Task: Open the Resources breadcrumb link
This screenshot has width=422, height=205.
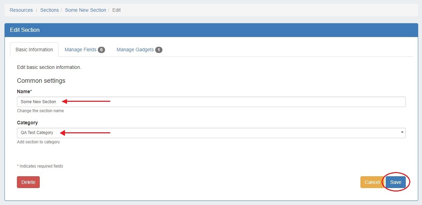Action: click(x=21, y=10)
